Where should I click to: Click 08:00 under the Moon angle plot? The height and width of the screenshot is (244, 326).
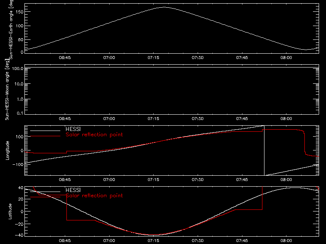(x=286, y=119)
